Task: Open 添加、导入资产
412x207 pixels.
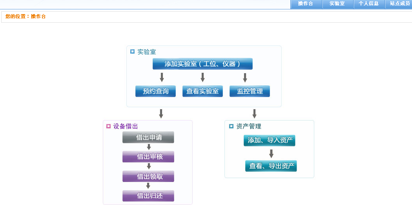Action: pyautogui.click(x=269, y=140)
